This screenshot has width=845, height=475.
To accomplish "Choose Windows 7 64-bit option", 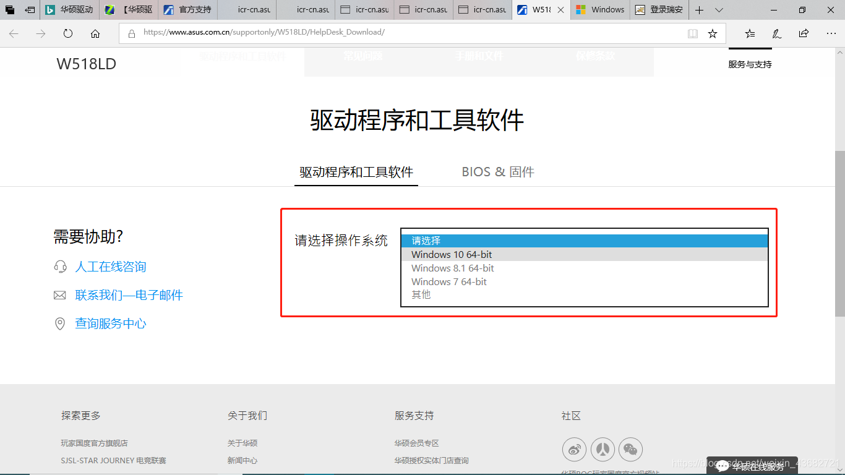I will pos(584,281).
